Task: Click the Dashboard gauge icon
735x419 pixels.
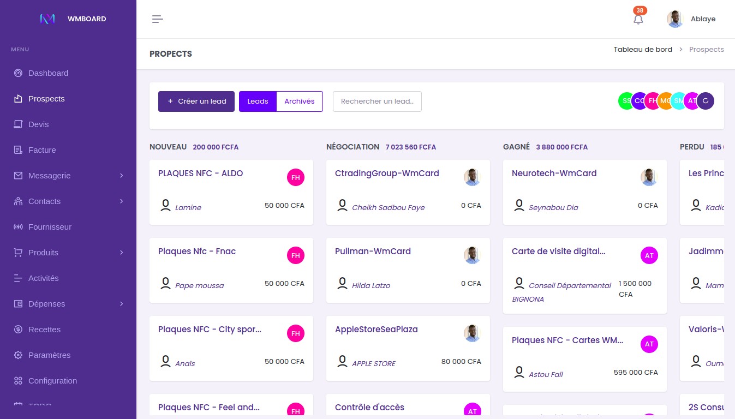Action: [x=18, y=73]
